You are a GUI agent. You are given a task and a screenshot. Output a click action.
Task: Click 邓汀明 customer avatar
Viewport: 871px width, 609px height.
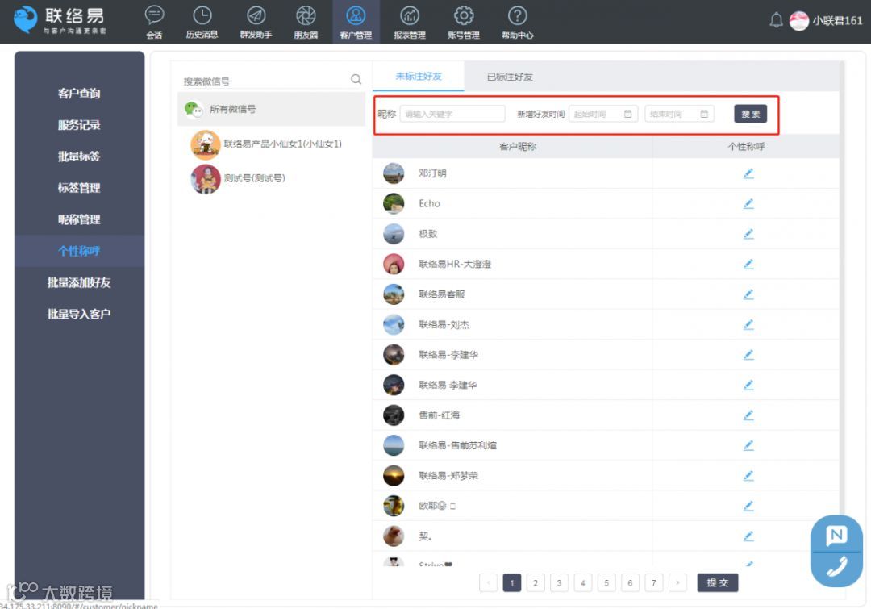click(394, 173)
